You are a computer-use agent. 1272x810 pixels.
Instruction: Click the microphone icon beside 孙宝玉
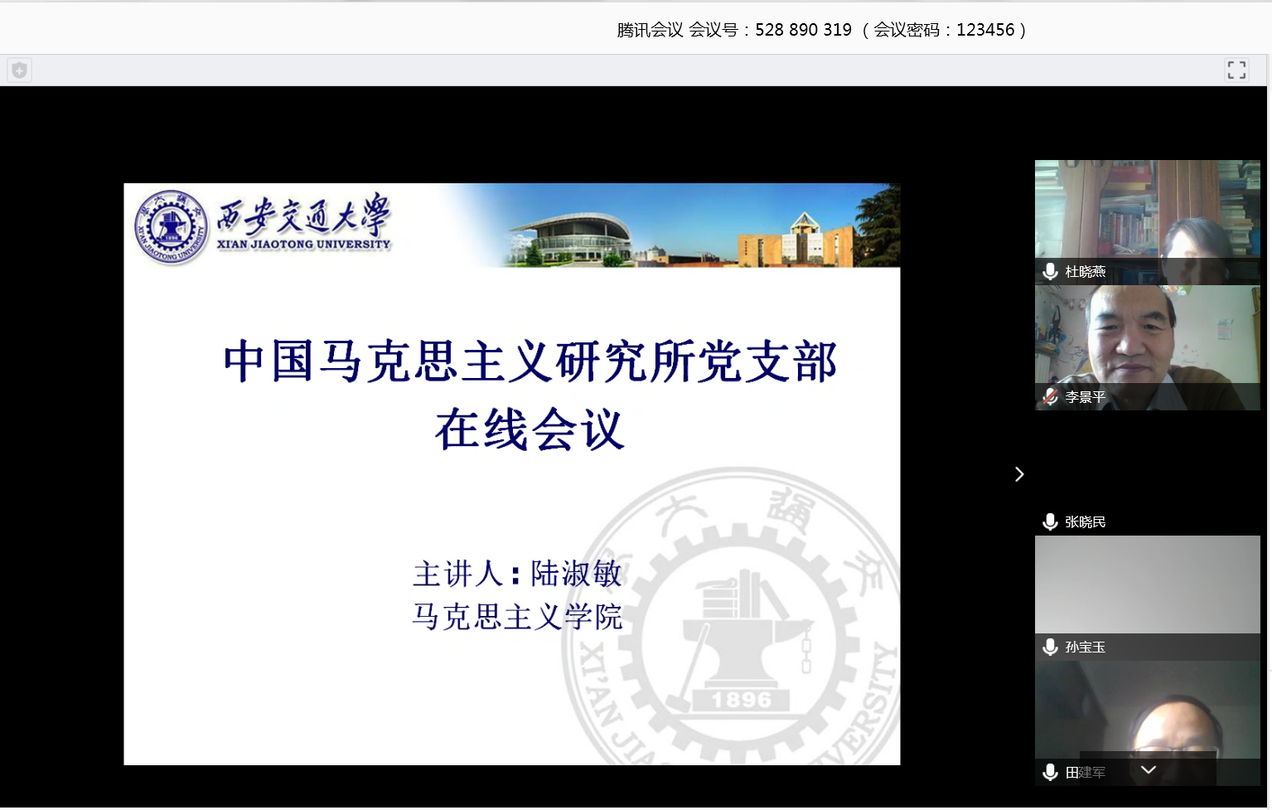[x=1050, y=648]
